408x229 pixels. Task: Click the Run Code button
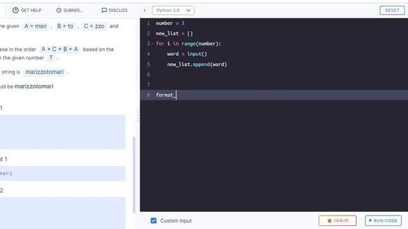click(x=383, y=221)
